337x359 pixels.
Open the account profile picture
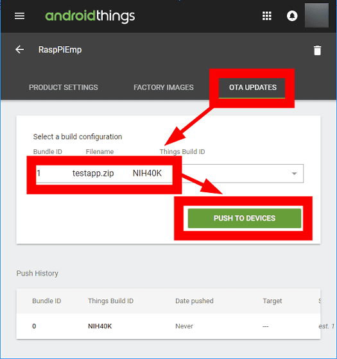click(x=316, y=15)
